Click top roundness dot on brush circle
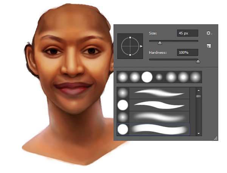Viewport: 227px width, 173px height. click(130, 37)
